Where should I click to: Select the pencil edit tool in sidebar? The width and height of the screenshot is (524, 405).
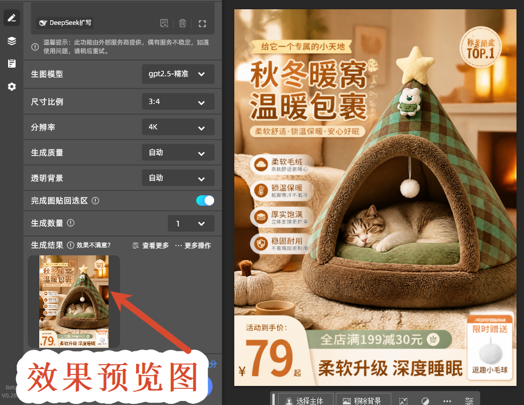tap(12, 18)
